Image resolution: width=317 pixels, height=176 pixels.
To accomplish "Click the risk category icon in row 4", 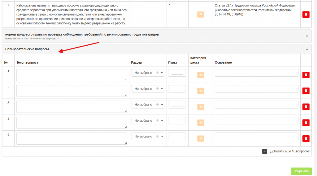I will 201,123.
